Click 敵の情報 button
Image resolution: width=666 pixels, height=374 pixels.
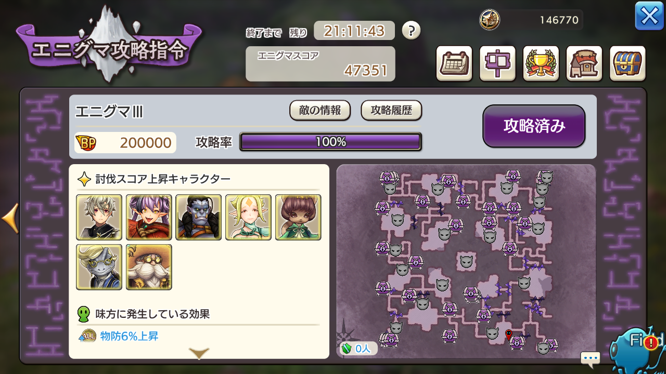[x=320, y=110]
